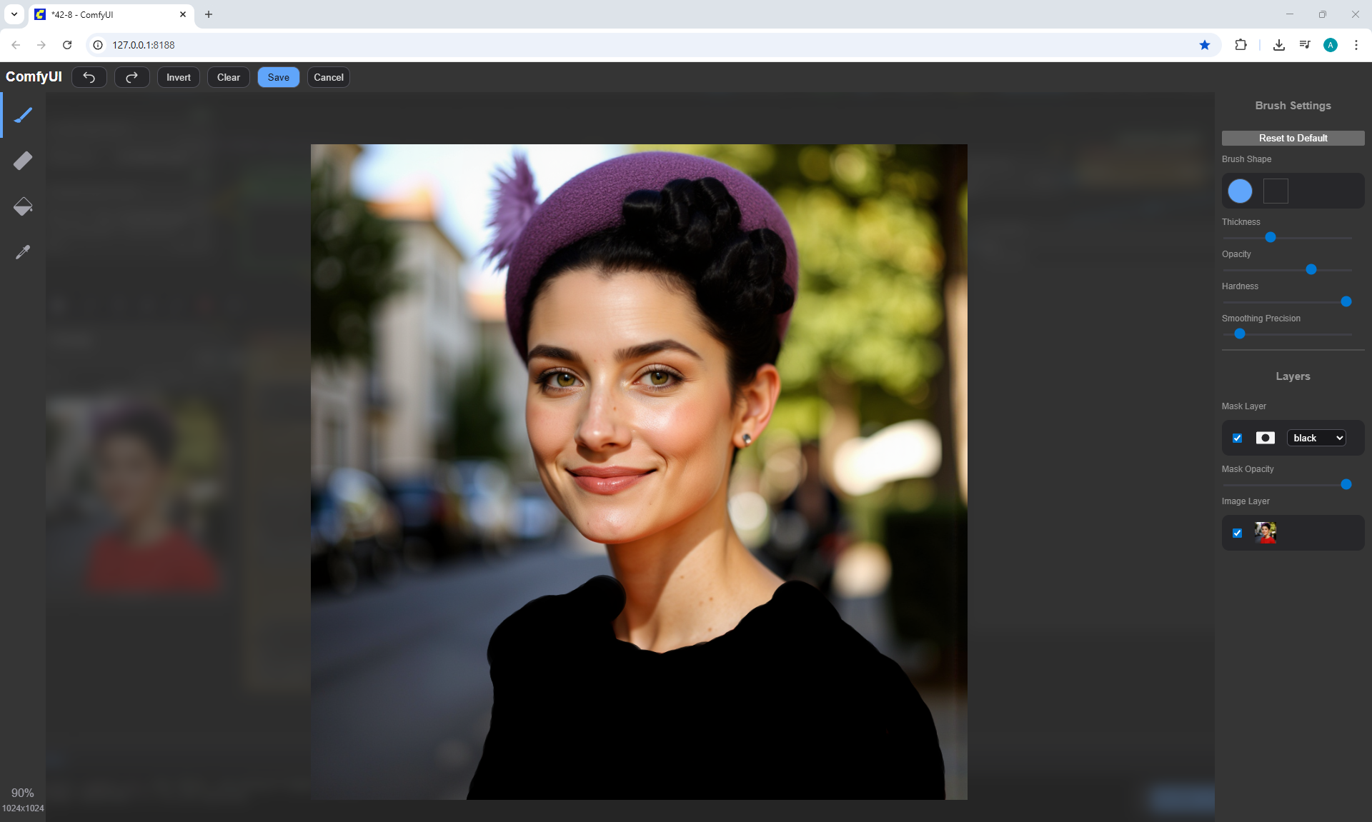Click the redo arrow button
The height and width of the screenshot is (822, 1372).
click(131, 77)
